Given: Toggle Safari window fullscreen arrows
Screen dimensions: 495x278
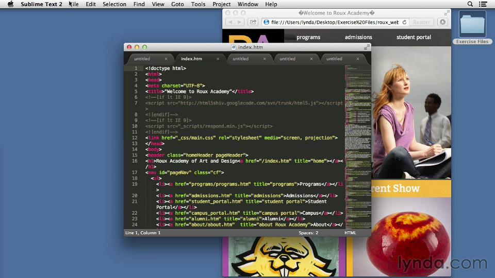Looking at the screenshot, I should pyautogui.click(x=447, y=13).
